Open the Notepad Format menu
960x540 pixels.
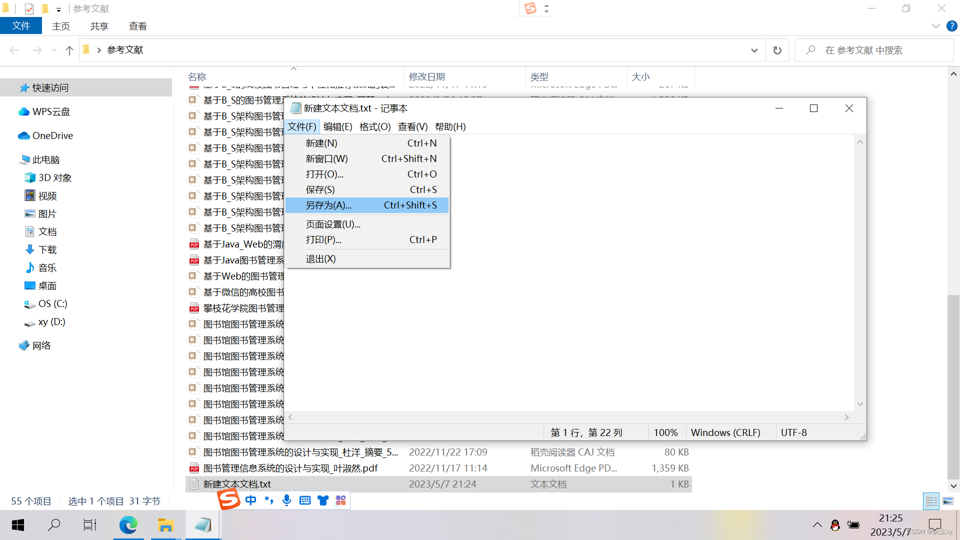point(374,126)
